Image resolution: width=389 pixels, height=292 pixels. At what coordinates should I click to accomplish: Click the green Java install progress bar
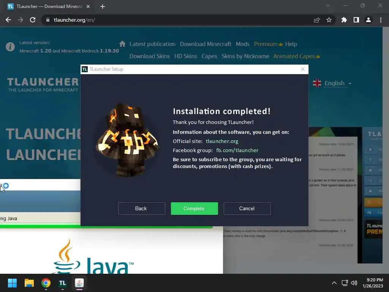(x=106, y=227)
